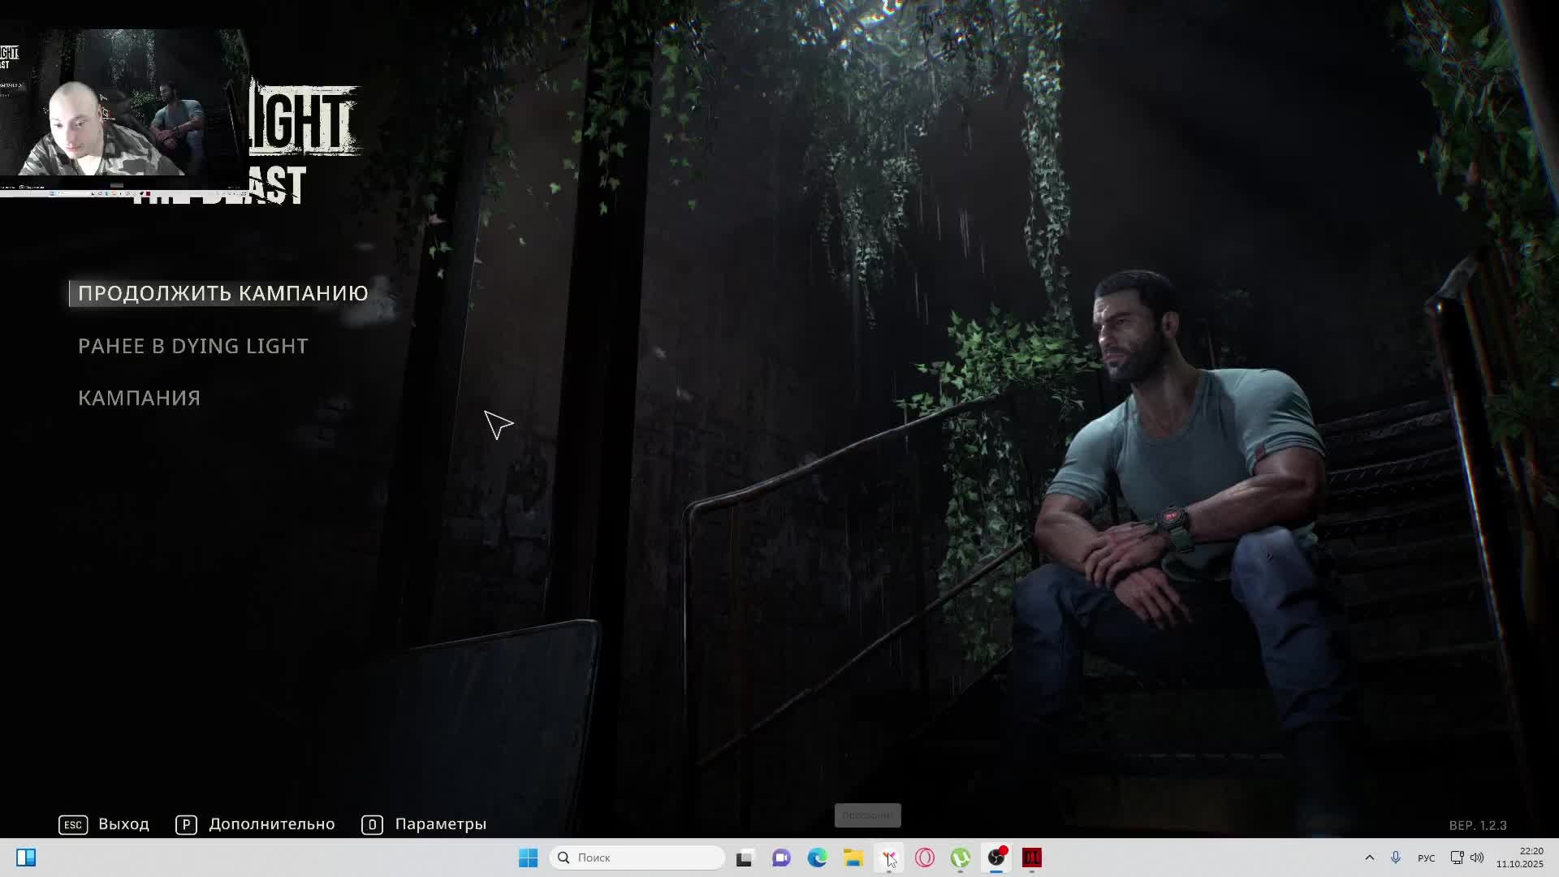Click the microphone tray icon
The width and height of the screenshot is (1559, 877).
point(1396,858)
